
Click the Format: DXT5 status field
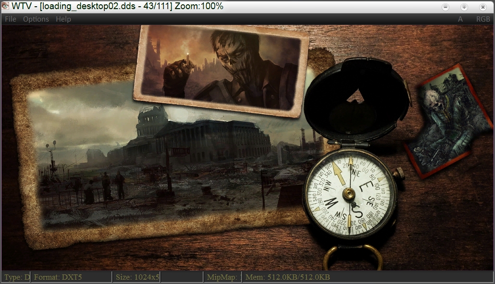coord(71,277)
